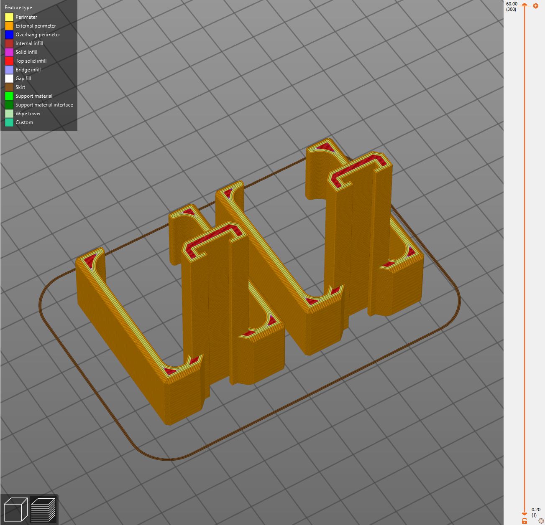Click the blue Overhang perimeter swatch

[x=9, y=35]
